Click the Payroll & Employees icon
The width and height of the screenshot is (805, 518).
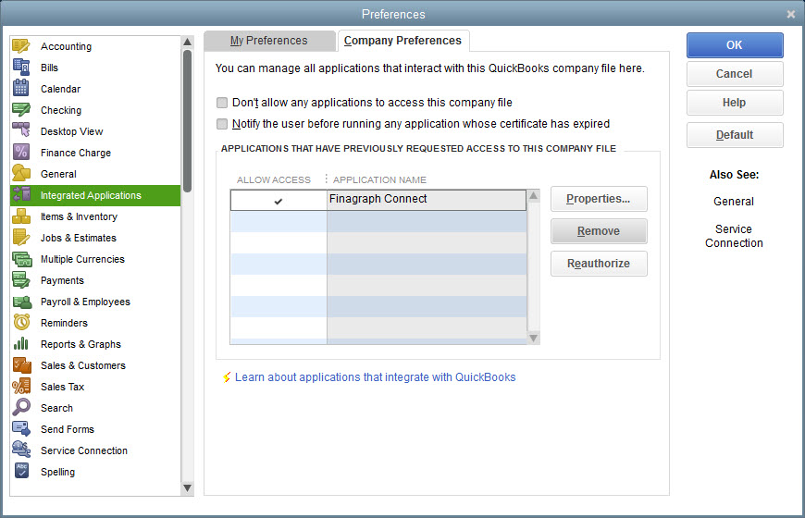[x=21, y=302]
